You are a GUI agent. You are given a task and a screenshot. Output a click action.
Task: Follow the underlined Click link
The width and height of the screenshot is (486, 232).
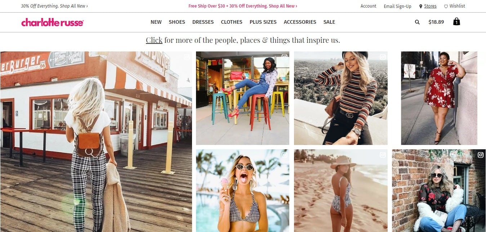click(154, 40)
